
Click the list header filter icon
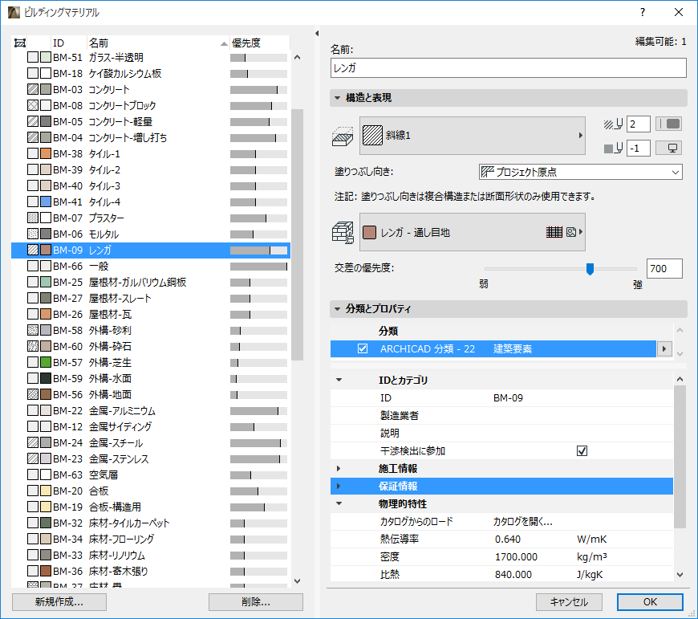click(20, 43)
